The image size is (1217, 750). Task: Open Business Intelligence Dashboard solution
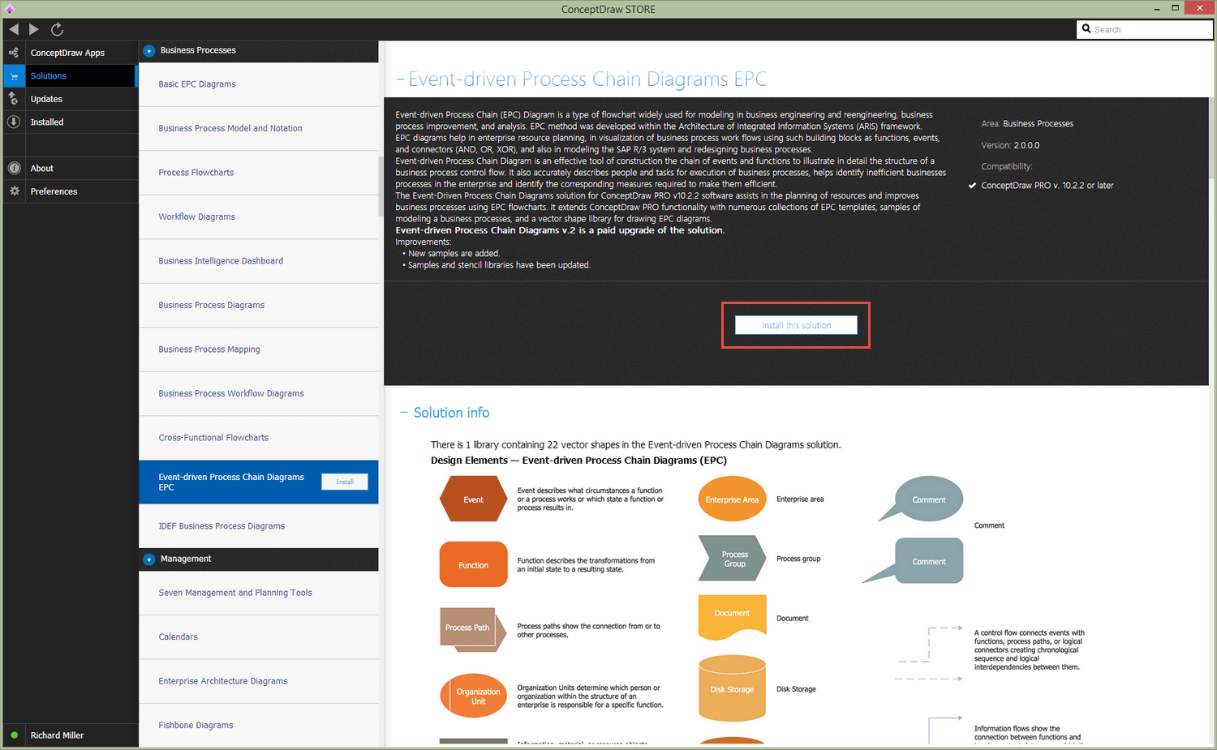tap(259, 261)
